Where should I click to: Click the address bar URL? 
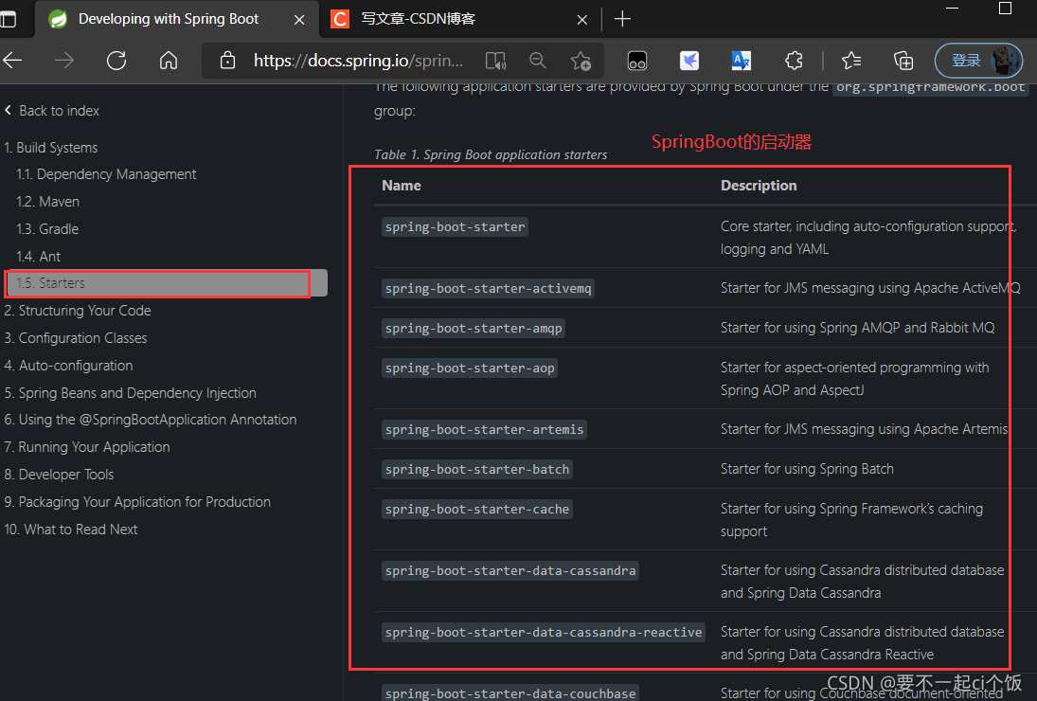[358, 61]
